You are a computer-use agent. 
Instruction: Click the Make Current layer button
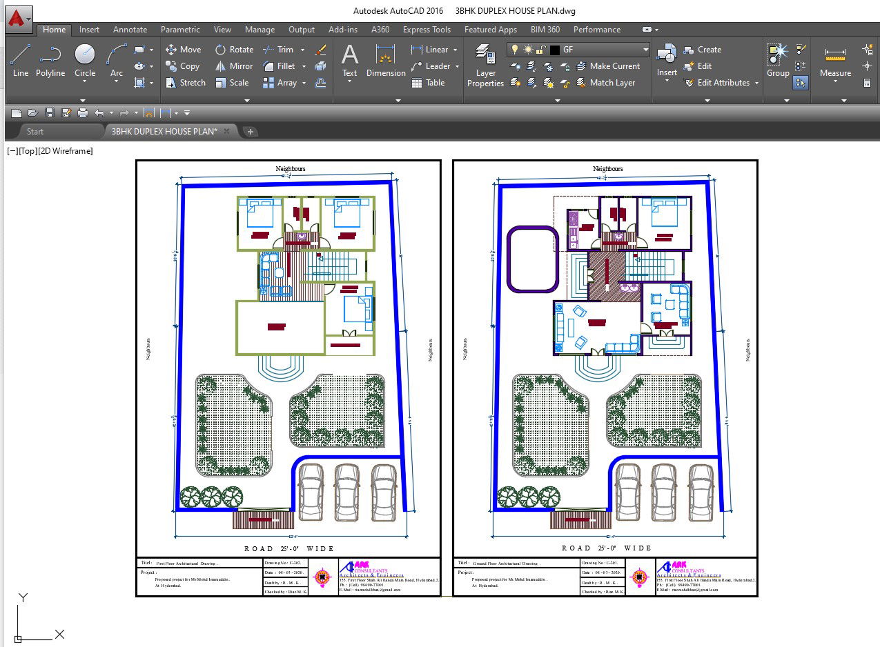point(614,66)
